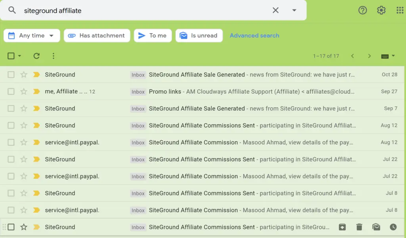
Task: Refresh the search results list
Action: point(36,56)
